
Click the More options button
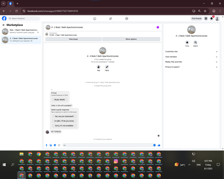pyautogui.click(x=131, y=39)
